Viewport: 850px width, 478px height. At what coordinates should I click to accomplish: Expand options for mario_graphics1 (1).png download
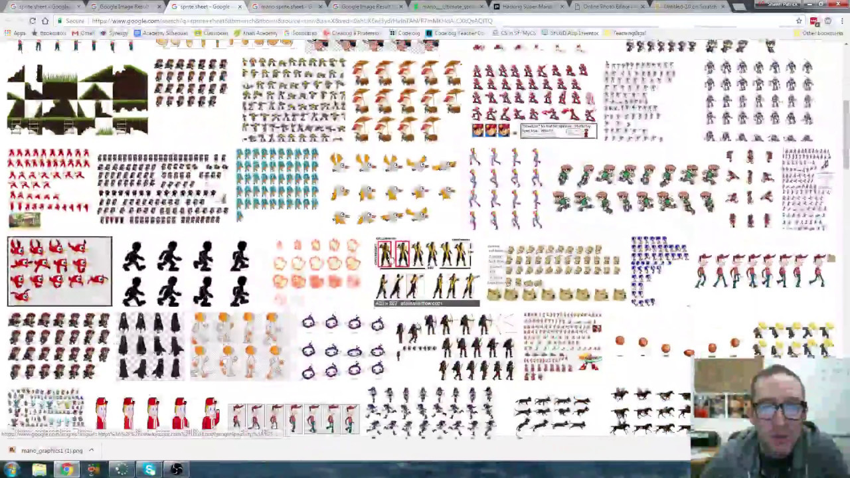(x=91, y=450)
